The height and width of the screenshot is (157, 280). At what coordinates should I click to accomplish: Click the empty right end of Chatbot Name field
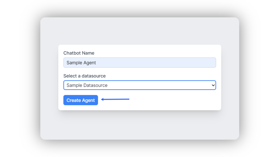[x=199, y=62]
